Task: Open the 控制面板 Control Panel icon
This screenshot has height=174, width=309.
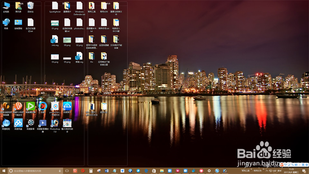Action: pos(18,24)
